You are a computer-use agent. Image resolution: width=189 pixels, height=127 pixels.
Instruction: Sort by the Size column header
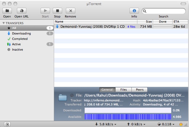pos(145,22)
